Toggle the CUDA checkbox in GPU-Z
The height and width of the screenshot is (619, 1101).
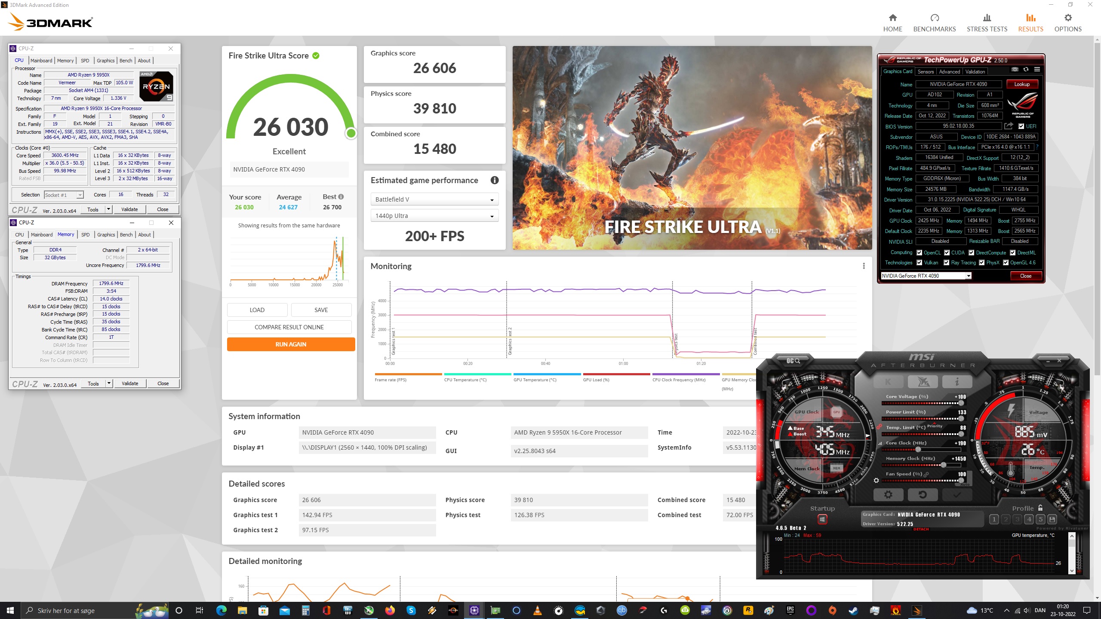tap(947, 252)
